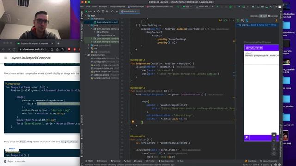The width and height of the screenshot is (296, 166).
Task: Bookmark page with star icon
Action: (63, 49)
